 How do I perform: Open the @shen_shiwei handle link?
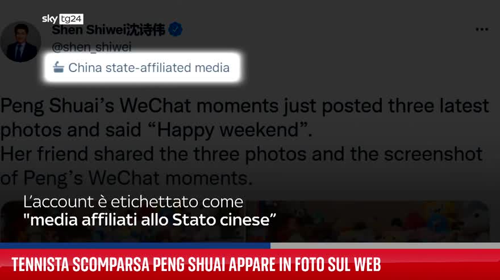pos(91,47)
